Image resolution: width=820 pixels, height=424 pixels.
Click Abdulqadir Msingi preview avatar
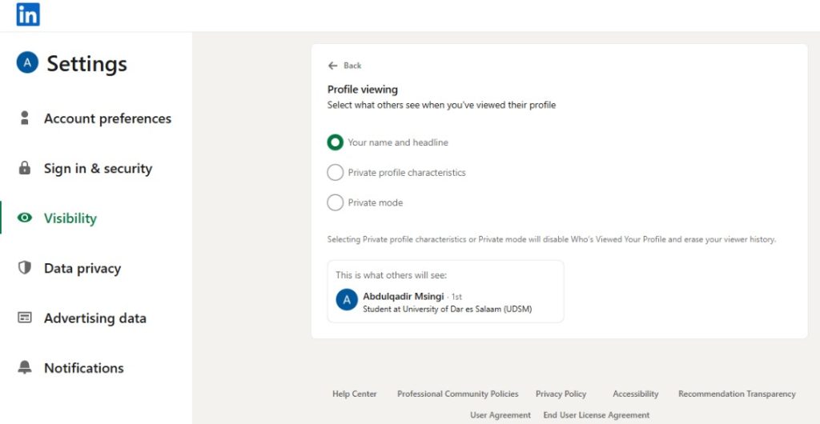coord(347,300)
